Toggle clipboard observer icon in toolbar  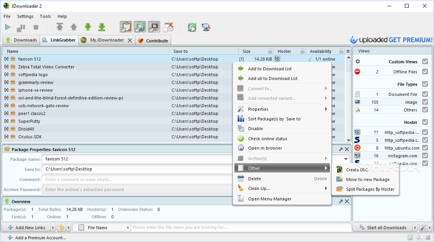coord(126,27)
